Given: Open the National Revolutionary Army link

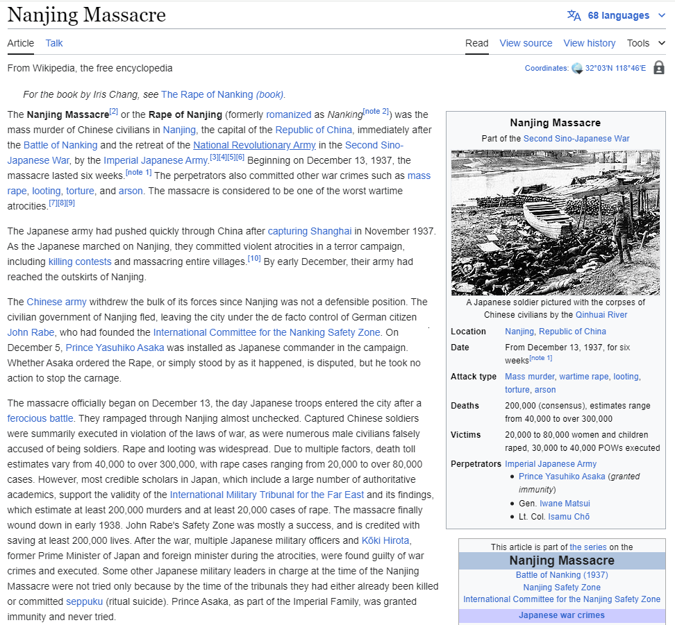Looking at the screenshot, I should pos(254,146).
